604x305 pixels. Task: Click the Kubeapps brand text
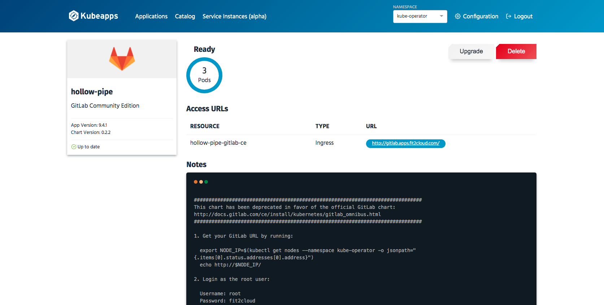(x=99, y=16)
